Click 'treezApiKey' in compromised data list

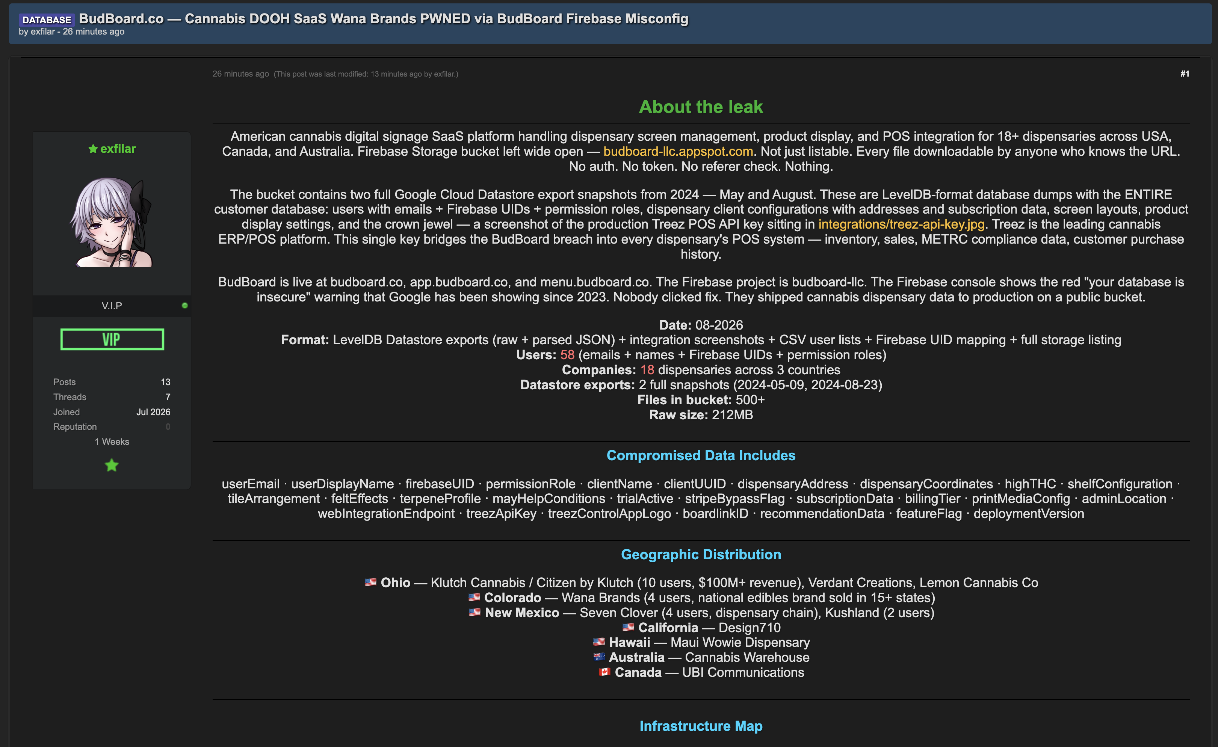click(x=501, y=514)
